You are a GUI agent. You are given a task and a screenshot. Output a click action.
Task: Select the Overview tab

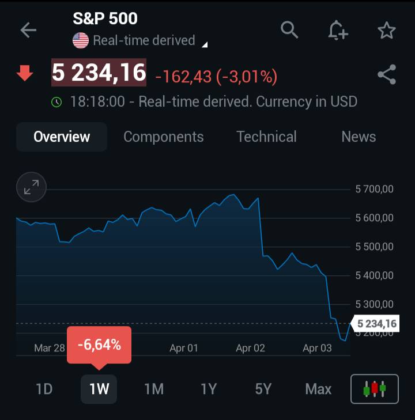point(62,137)
